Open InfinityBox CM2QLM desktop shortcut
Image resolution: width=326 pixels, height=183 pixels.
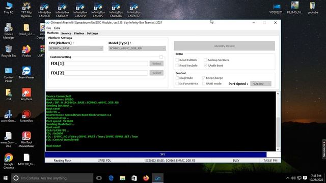(x=62, y=10)
